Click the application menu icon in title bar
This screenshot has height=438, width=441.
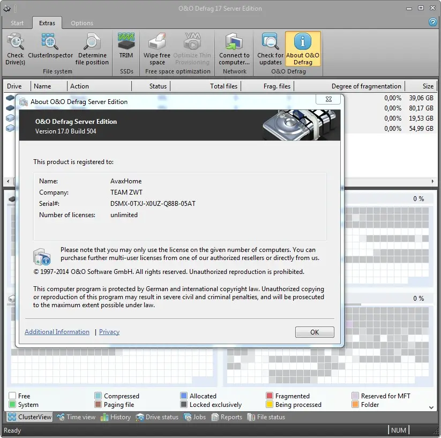point(7,9)
